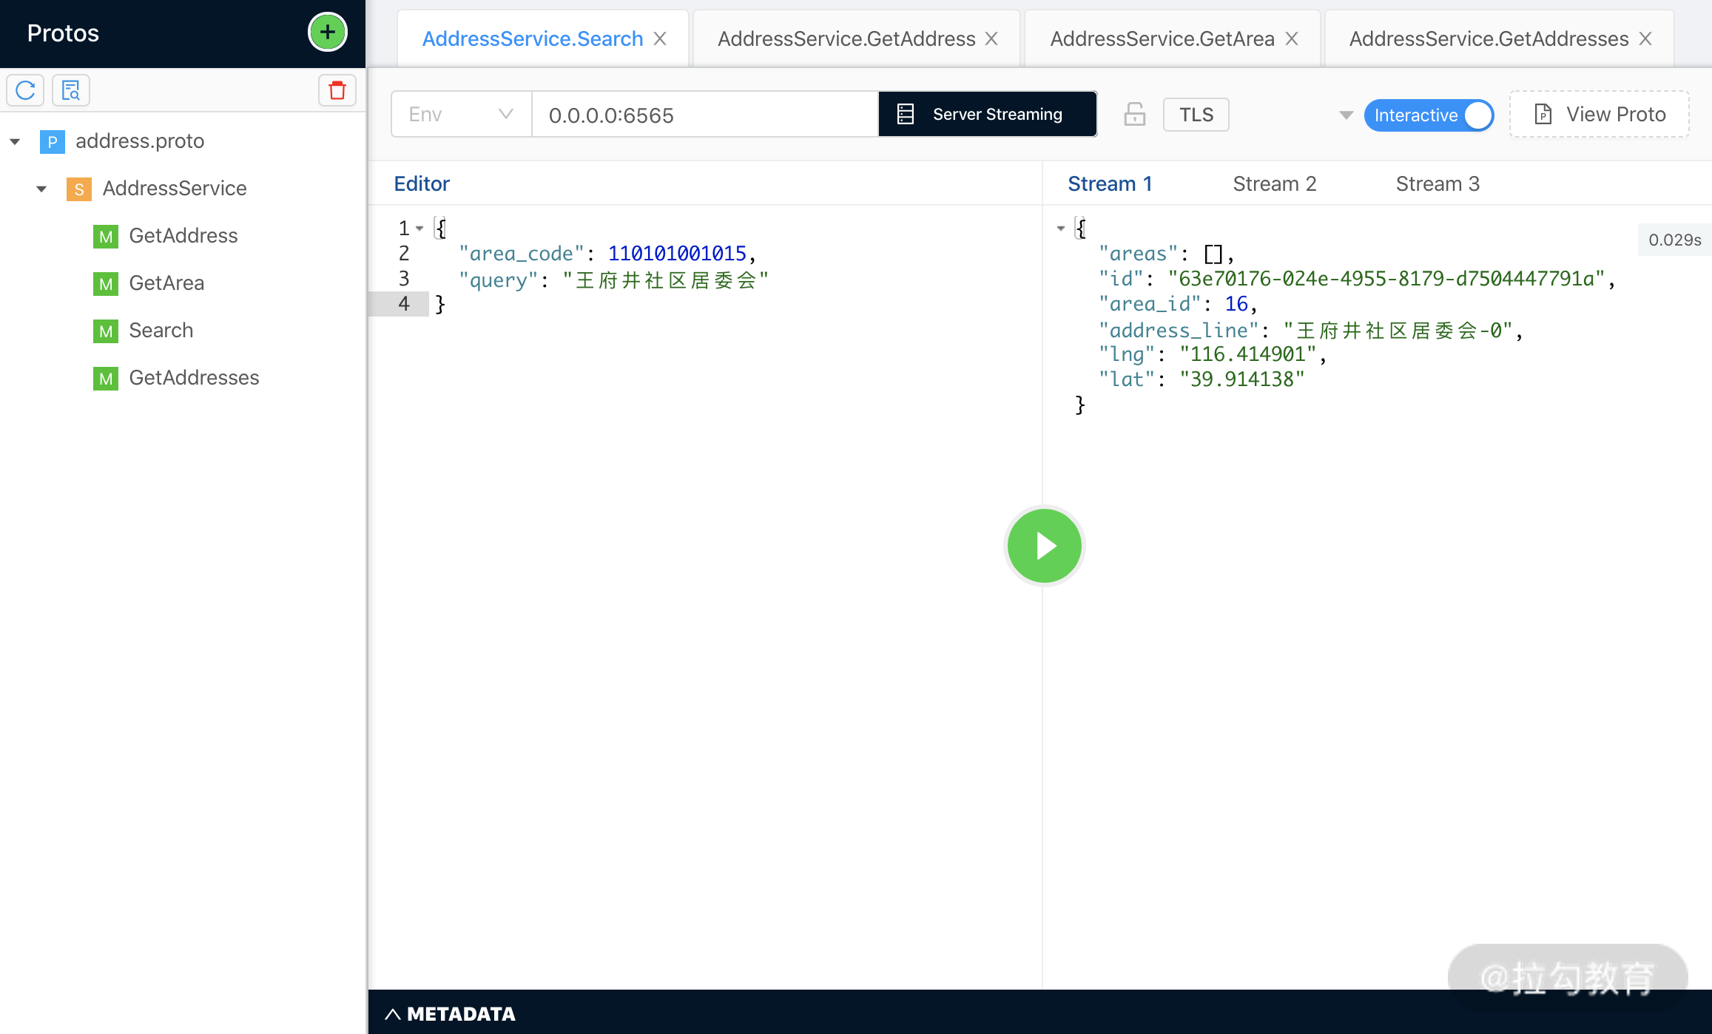Select Search method in the tree

[x=161, y=331]
